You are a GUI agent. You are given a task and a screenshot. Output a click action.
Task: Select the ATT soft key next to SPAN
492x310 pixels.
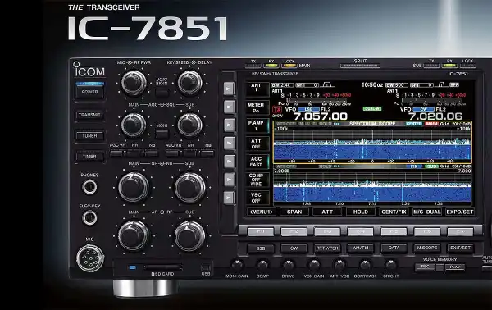[x=327, y=212]
